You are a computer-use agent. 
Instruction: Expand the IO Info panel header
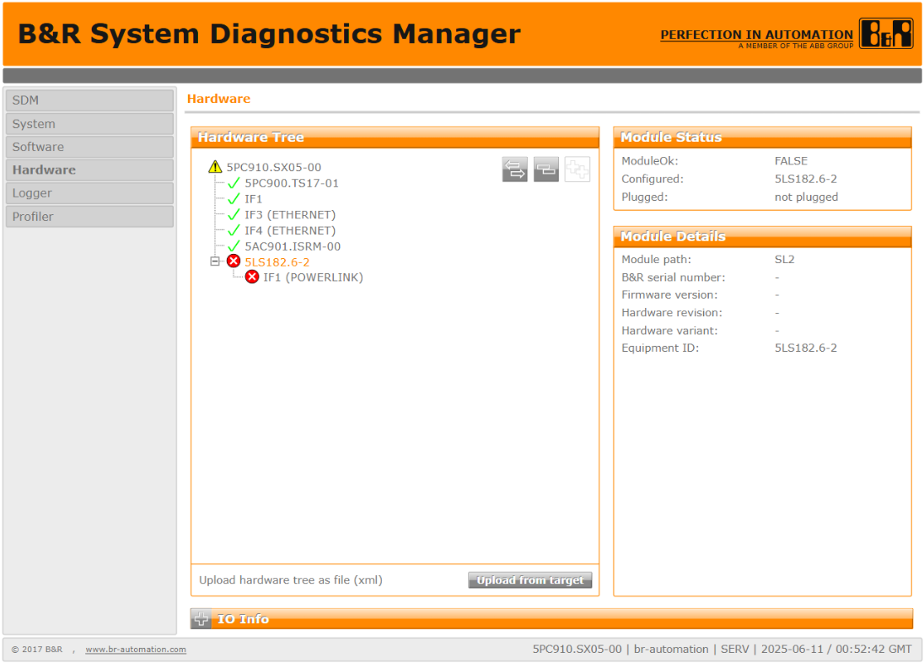tap(551, 619)
